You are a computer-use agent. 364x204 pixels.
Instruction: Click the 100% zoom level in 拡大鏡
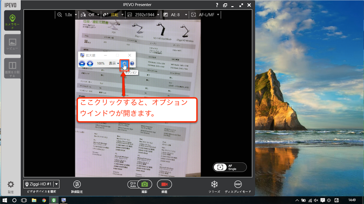click(x=101, y=63)
